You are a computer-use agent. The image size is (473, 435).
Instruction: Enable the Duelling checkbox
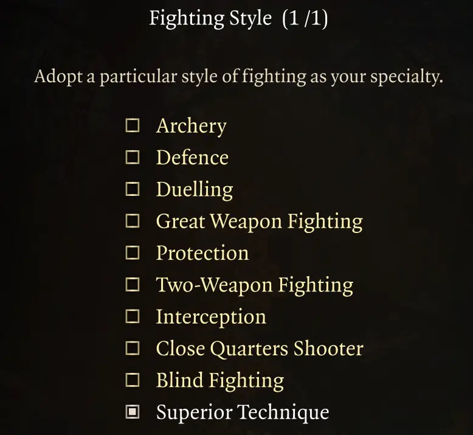pos(133,189)
